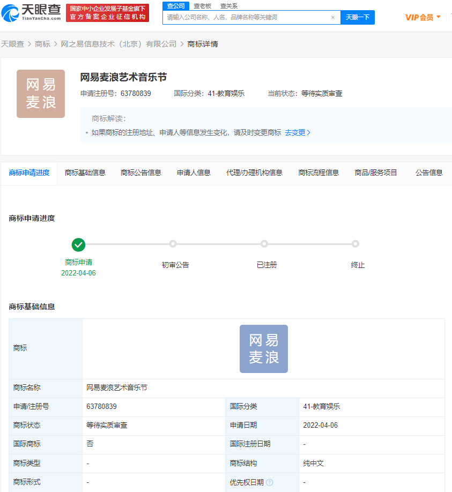
Task: Click the 商标基础信息 section heading
Action: pos(32,307)
